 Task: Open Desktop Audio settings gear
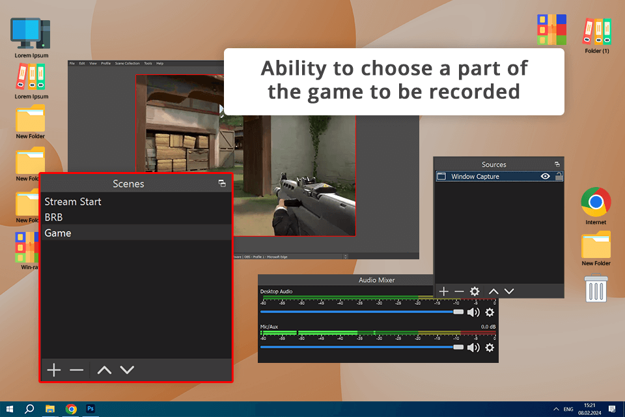[x=490, y=312]
